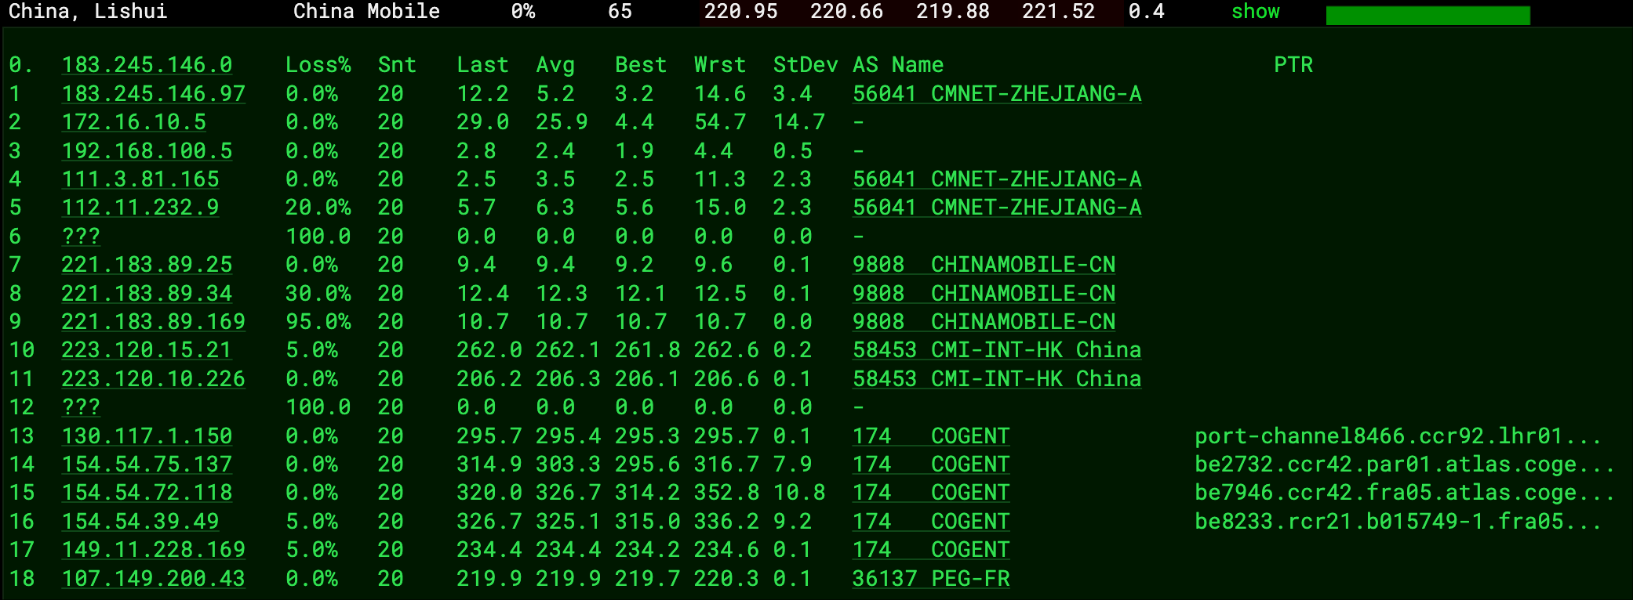Screen dimensions: 1633x600
Task: Open hop 9 IP 221.183.89.169
Action: click(154, 322)
